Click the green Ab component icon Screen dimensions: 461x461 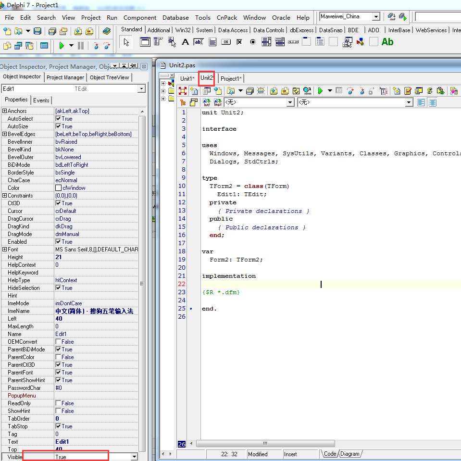(387, 42)
